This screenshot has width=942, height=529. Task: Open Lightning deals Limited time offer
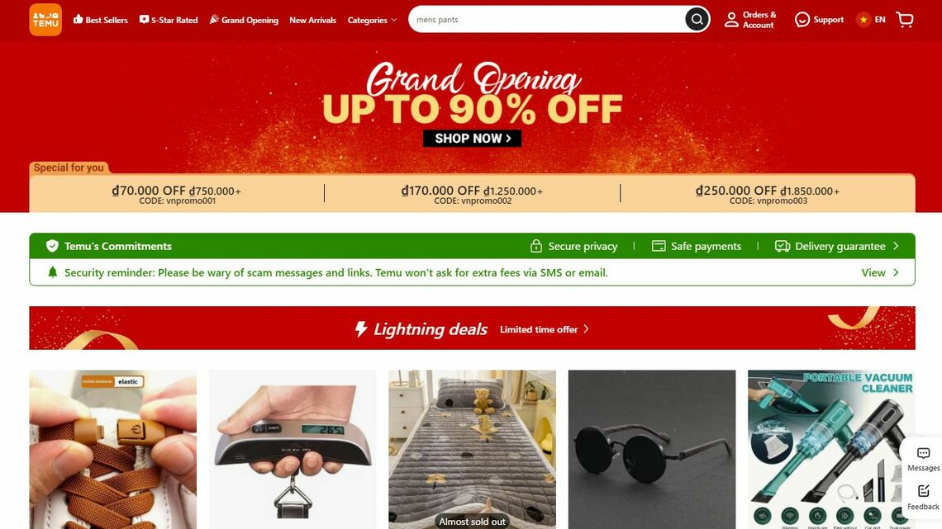[544, 329]
